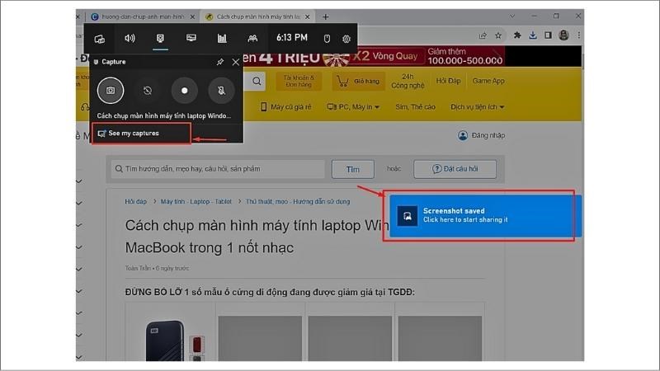Screen dimensions: 660x371
Task: Open browser downloads icon
Action: [x=533, y=35]
